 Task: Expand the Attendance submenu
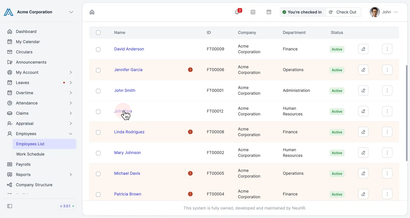[71, 103]
